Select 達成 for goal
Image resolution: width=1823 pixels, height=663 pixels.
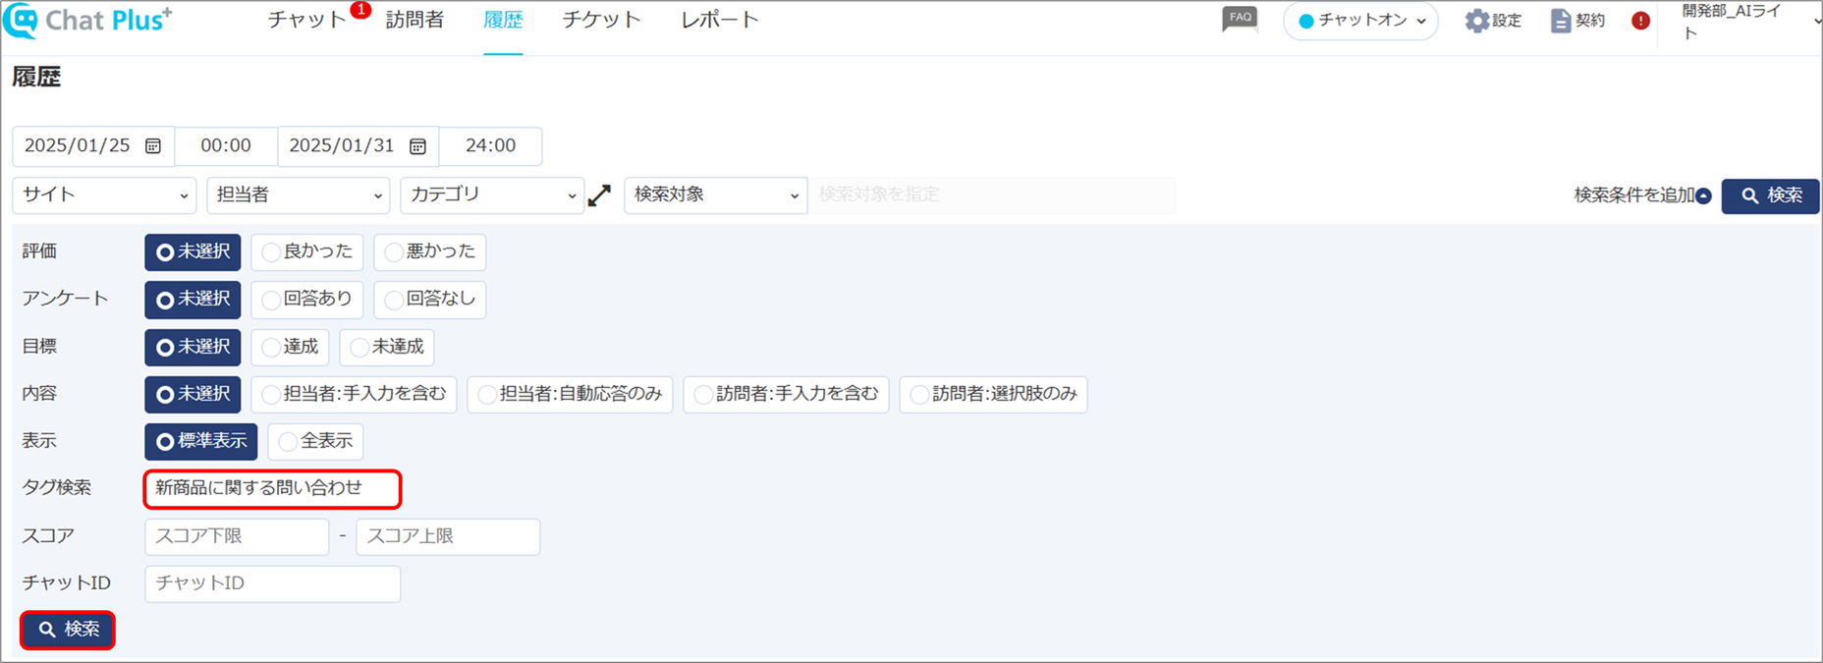click(x=290, y=347)
